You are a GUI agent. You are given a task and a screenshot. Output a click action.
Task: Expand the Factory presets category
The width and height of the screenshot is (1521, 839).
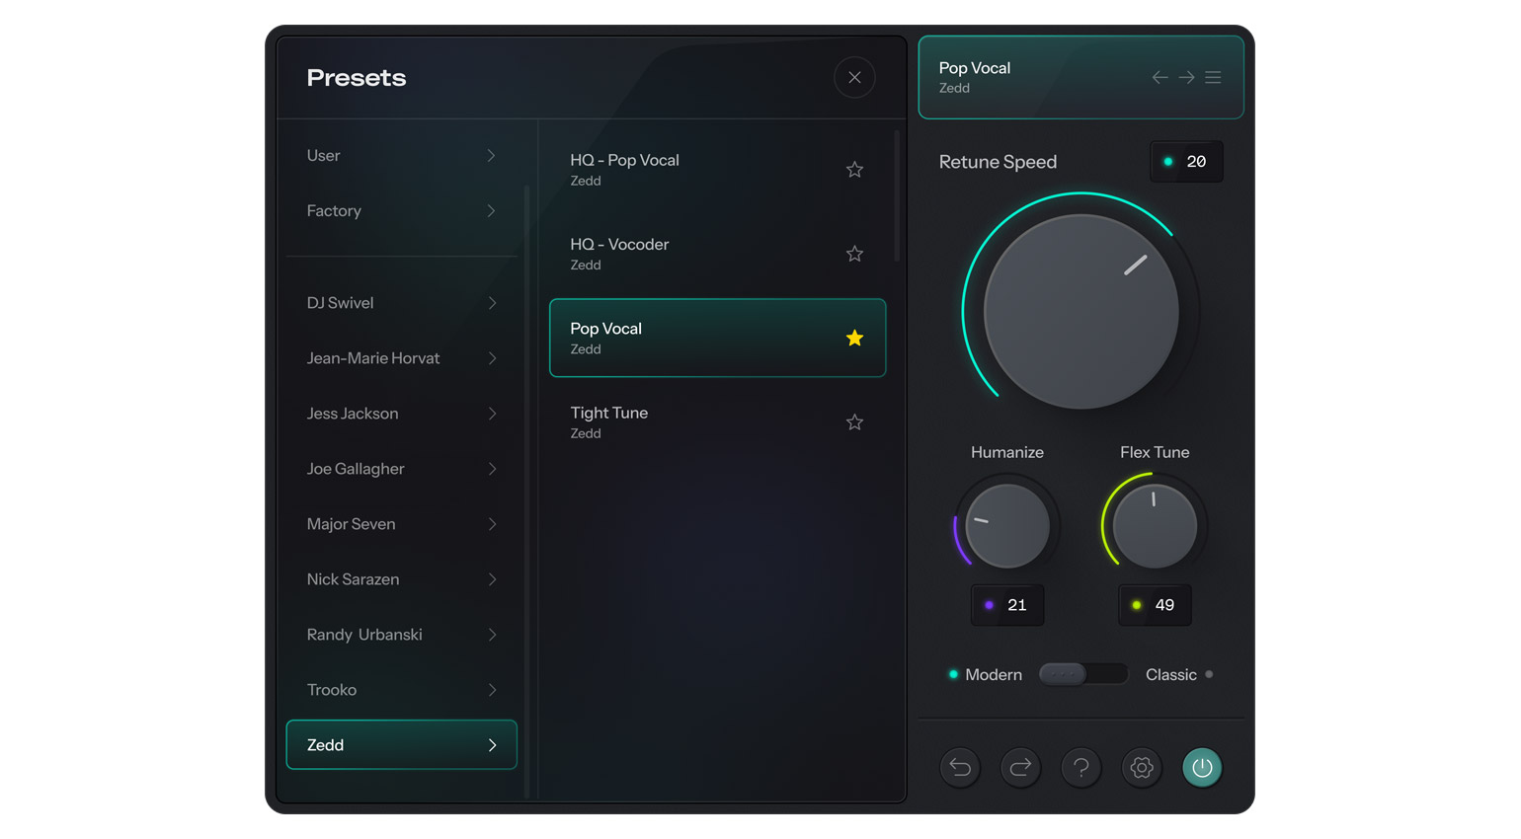[401, 211]
